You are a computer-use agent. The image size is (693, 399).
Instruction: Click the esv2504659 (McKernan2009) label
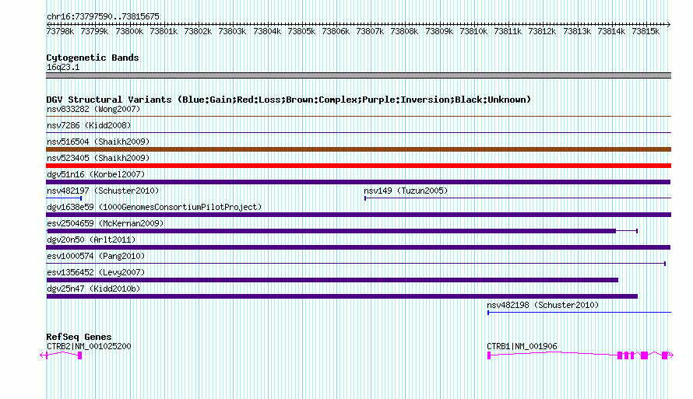coord(105,223)
